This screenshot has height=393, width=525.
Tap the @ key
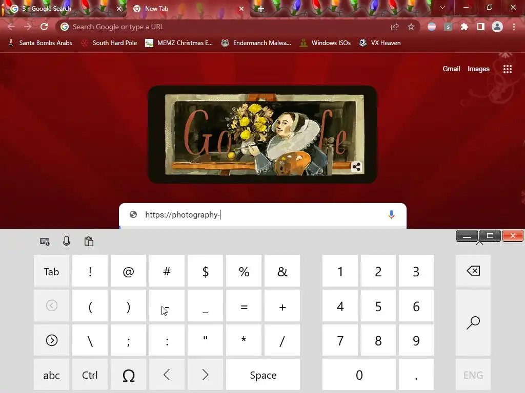tap(129, 271)
